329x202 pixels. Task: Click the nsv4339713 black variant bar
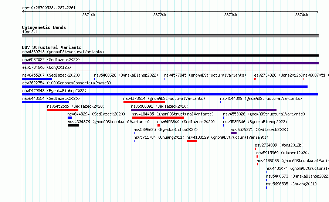170,55
